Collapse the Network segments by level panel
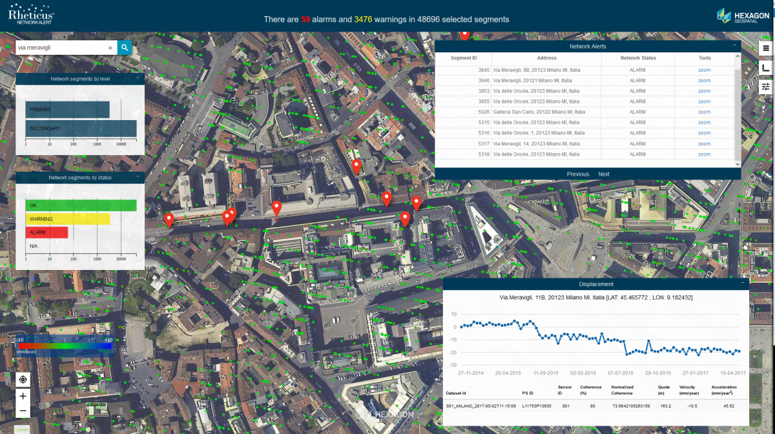 point(138,79)
